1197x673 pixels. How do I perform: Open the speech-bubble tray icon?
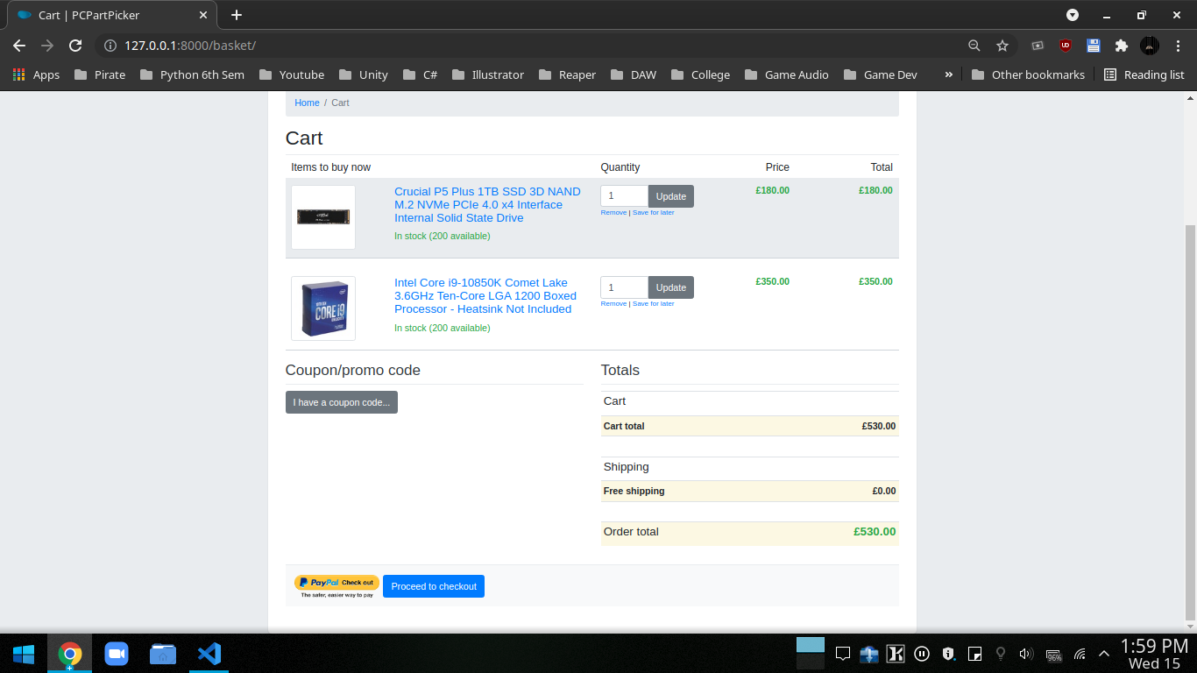(843, 654)
